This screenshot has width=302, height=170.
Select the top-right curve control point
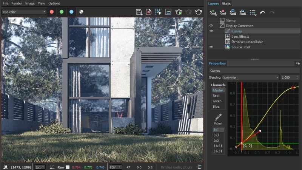(x=293, y=88)
